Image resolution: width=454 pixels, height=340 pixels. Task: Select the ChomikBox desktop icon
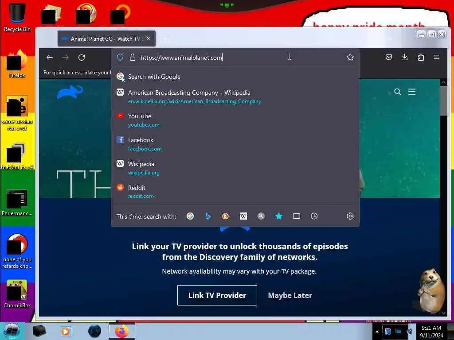[17, 294]
